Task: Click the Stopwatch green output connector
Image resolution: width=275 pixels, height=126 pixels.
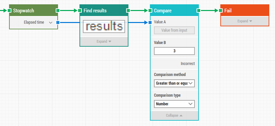Action: (58, 10)
